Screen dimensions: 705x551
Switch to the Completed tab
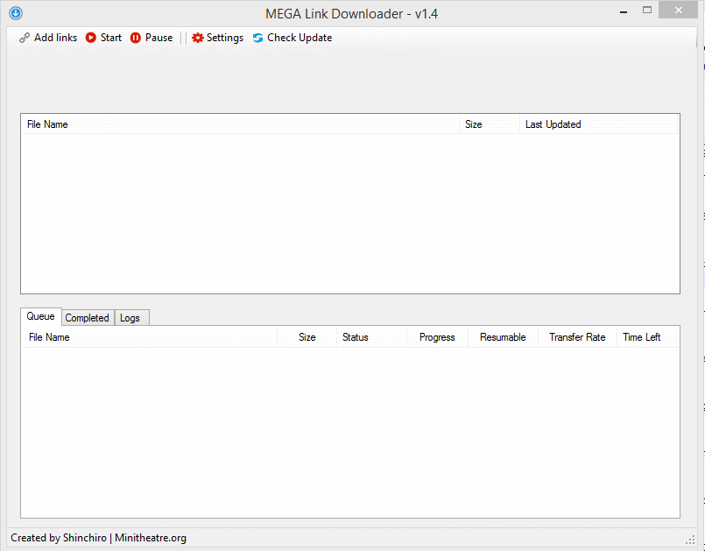pos(88,318)
